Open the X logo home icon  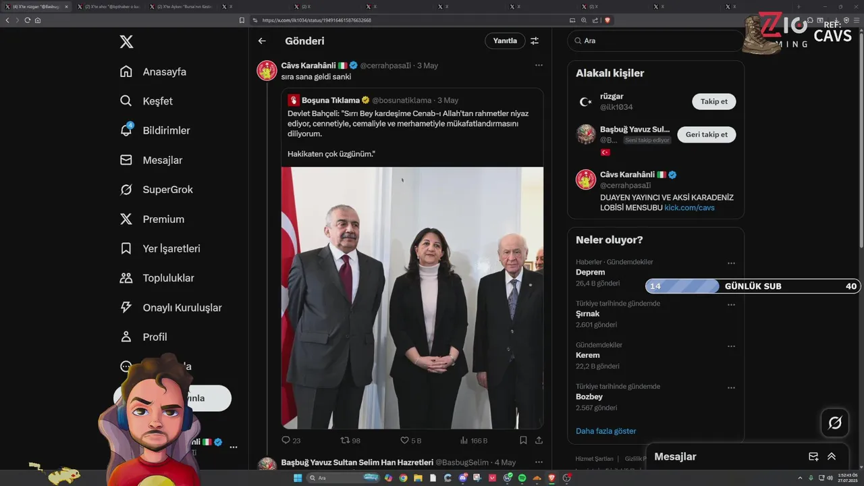126,42
